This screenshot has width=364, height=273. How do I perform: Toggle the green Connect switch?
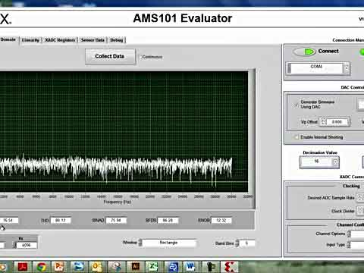[x=304, y=52]
